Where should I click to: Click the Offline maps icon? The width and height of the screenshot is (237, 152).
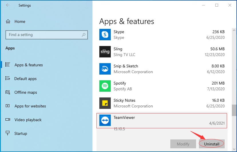tap(7, 92)
